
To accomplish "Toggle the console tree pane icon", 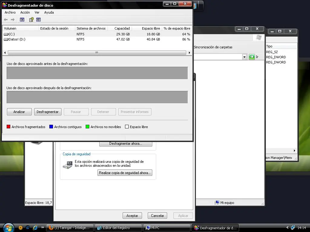I will tap(22, 20).
